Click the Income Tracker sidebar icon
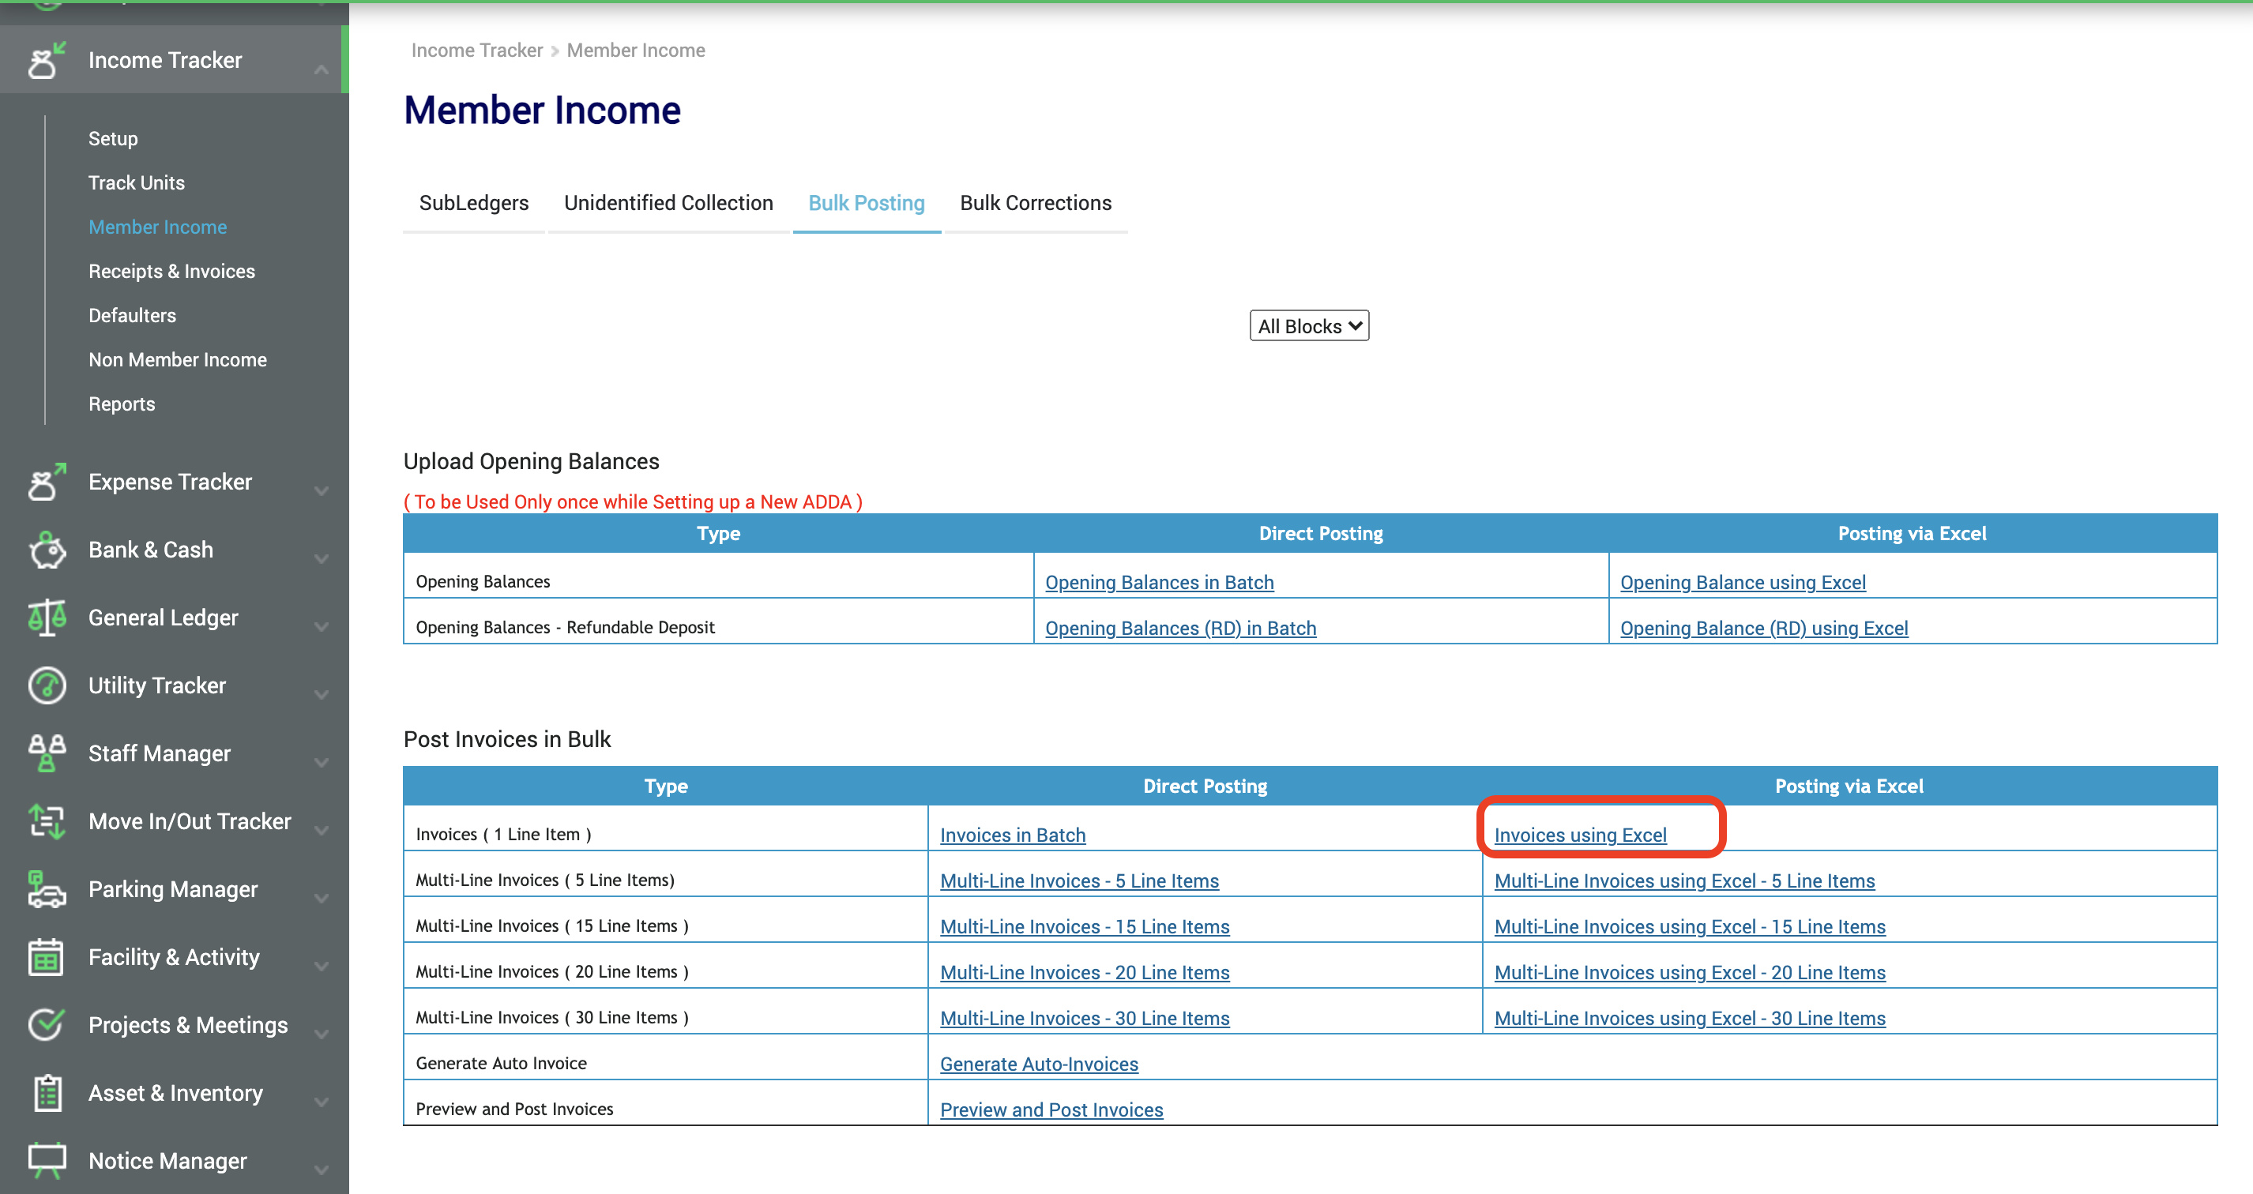The image size is (2253, 1194). tap(47, 60)
